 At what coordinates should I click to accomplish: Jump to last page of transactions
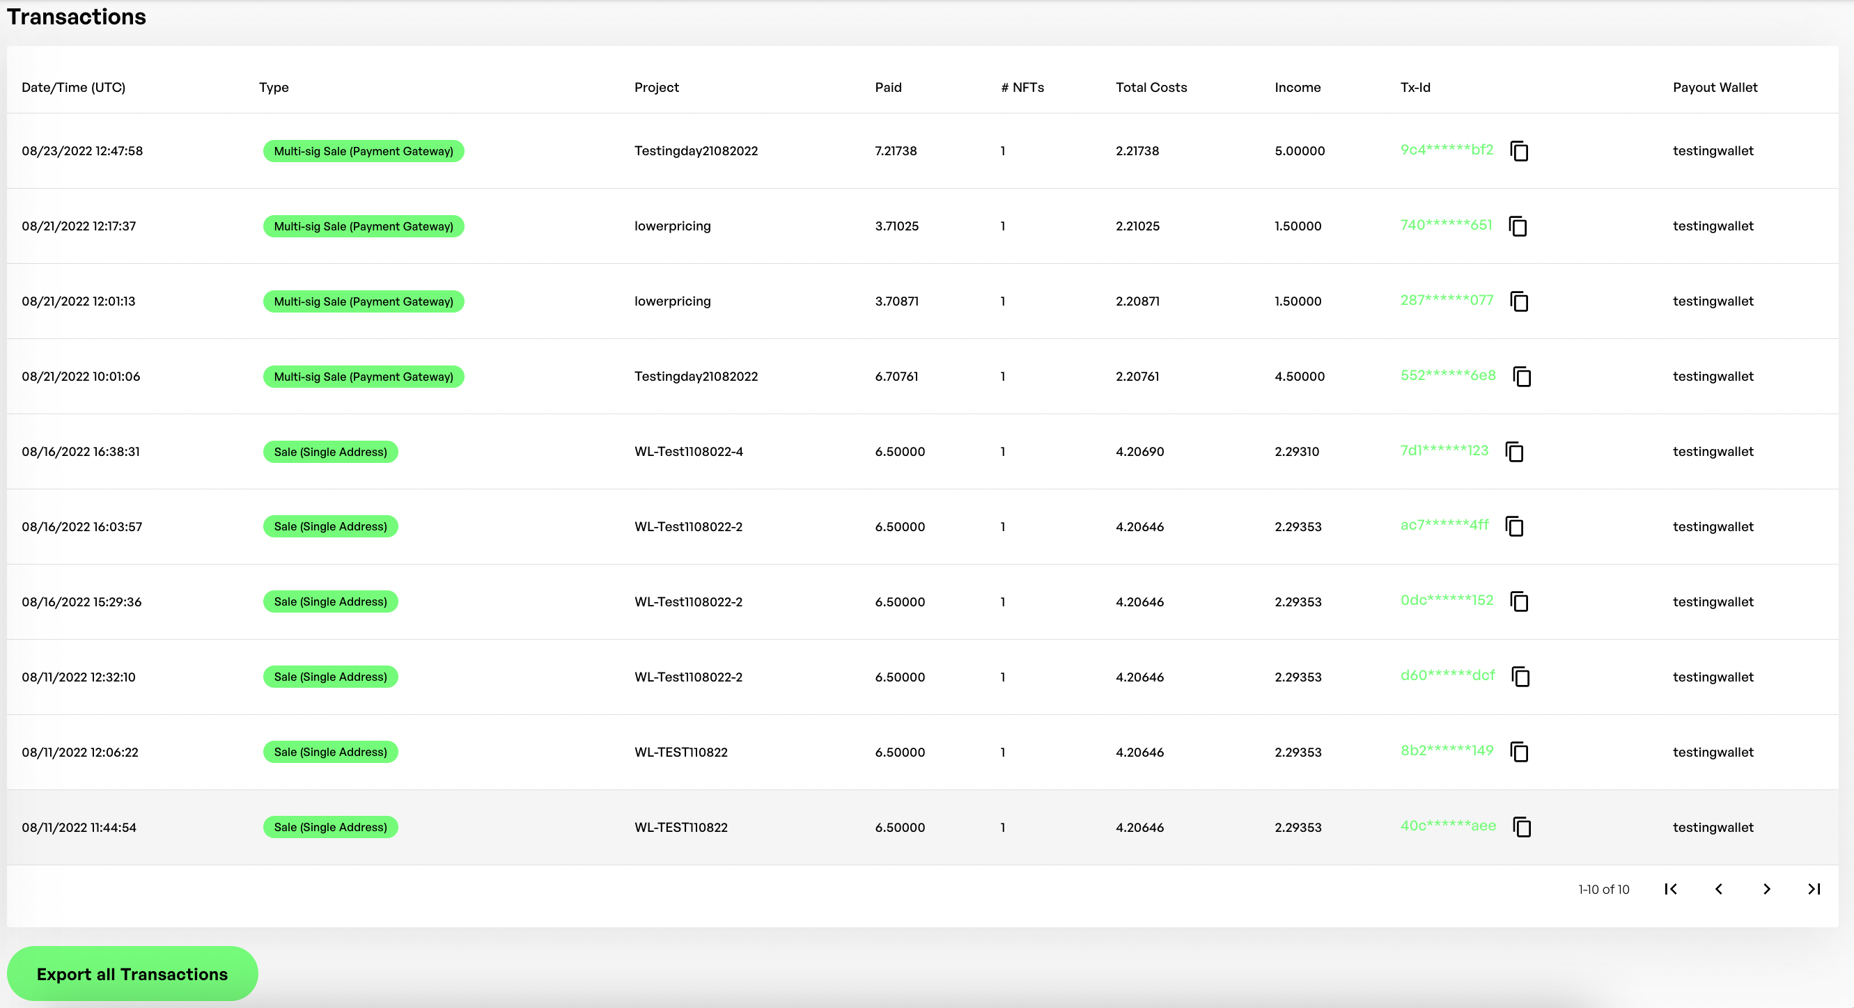(1814, 889)
